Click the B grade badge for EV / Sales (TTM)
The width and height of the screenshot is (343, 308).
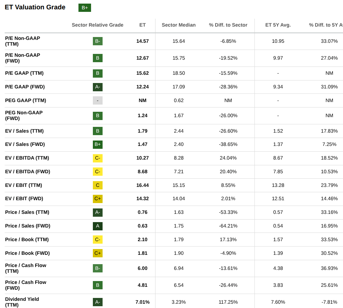point(98,131)
